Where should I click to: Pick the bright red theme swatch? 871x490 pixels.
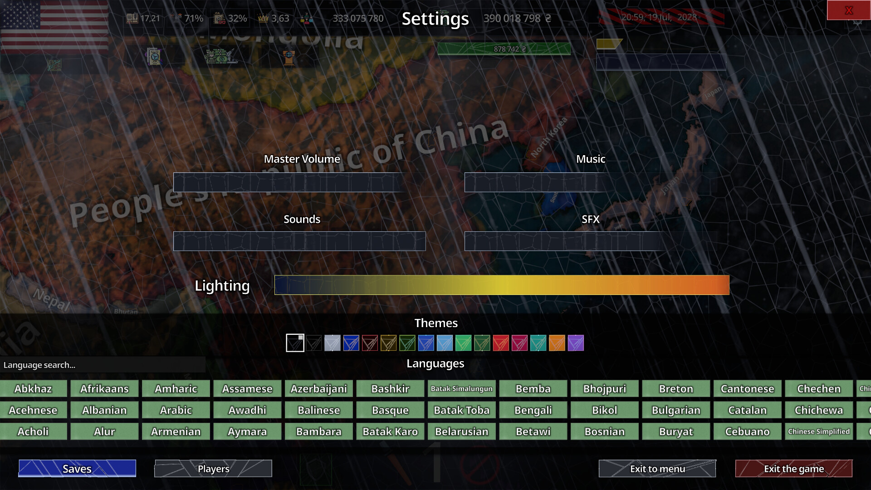(501, 343)
